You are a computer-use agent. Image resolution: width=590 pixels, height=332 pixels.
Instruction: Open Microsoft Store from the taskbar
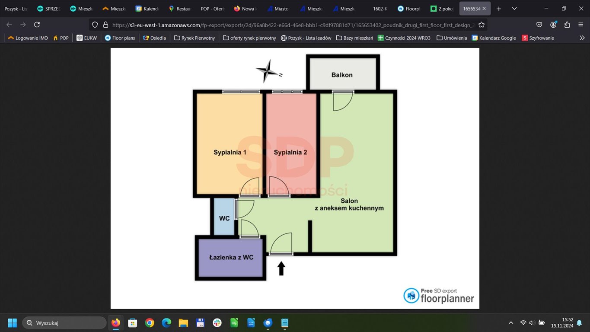tap(133, 323)
